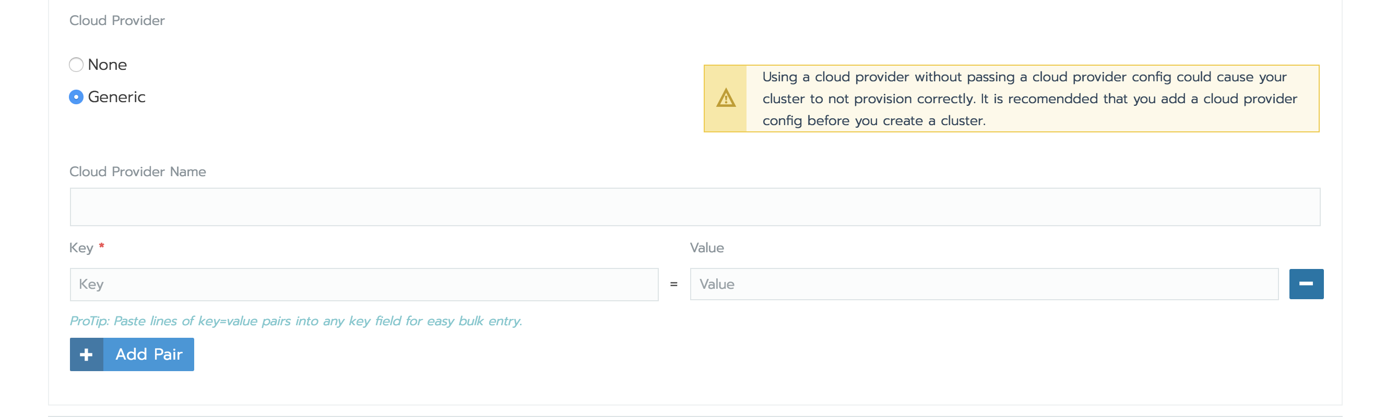
Task: Click the Cloud Provider section heading
Action: pyautogui.click(x=117, y=21)
